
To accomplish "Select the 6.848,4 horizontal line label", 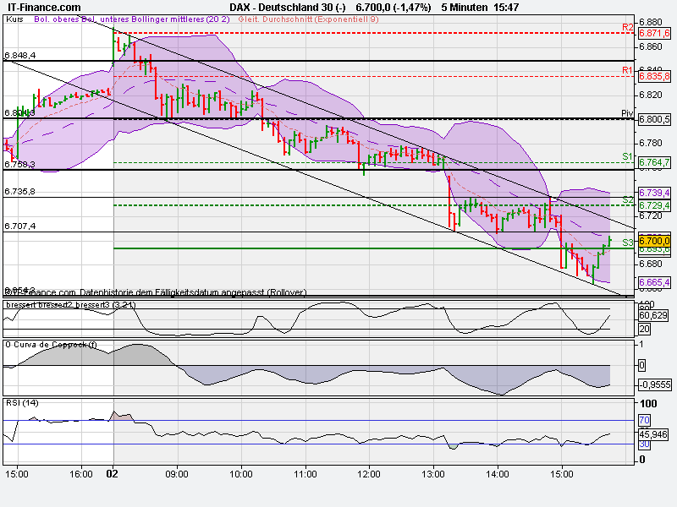I will (19, 56).
